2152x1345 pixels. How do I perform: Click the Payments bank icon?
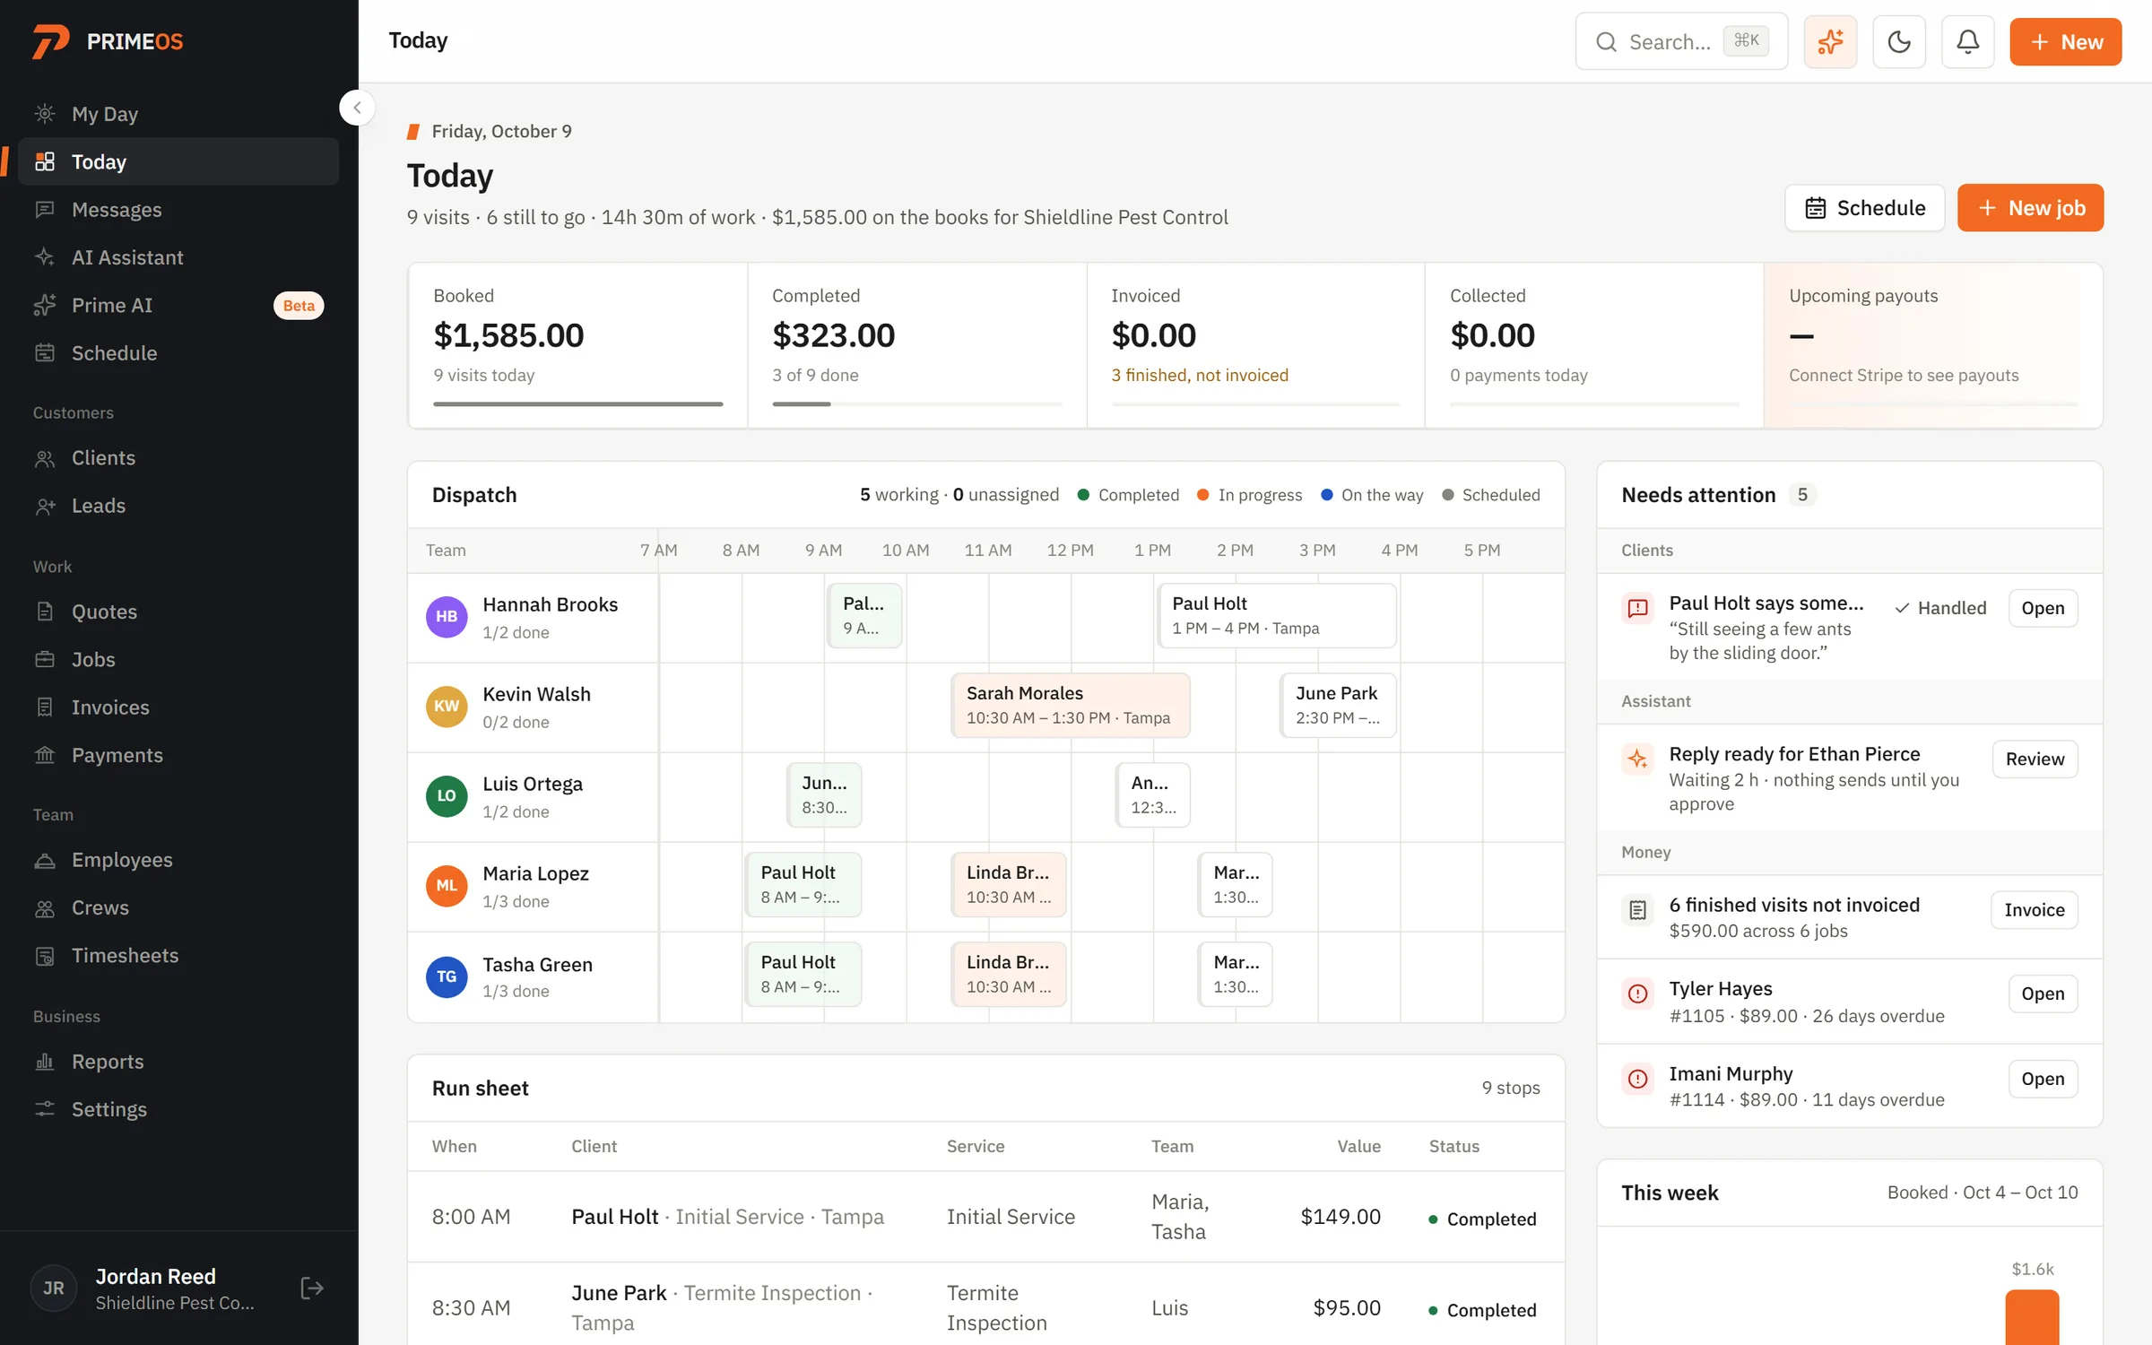[45, 755]
